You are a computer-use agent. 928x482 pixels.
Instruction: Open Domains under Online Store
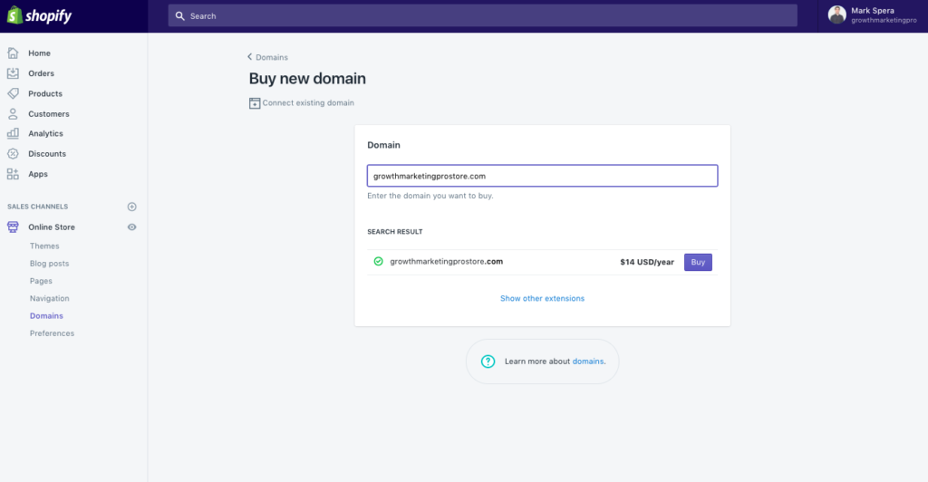[x=46, y=316]
